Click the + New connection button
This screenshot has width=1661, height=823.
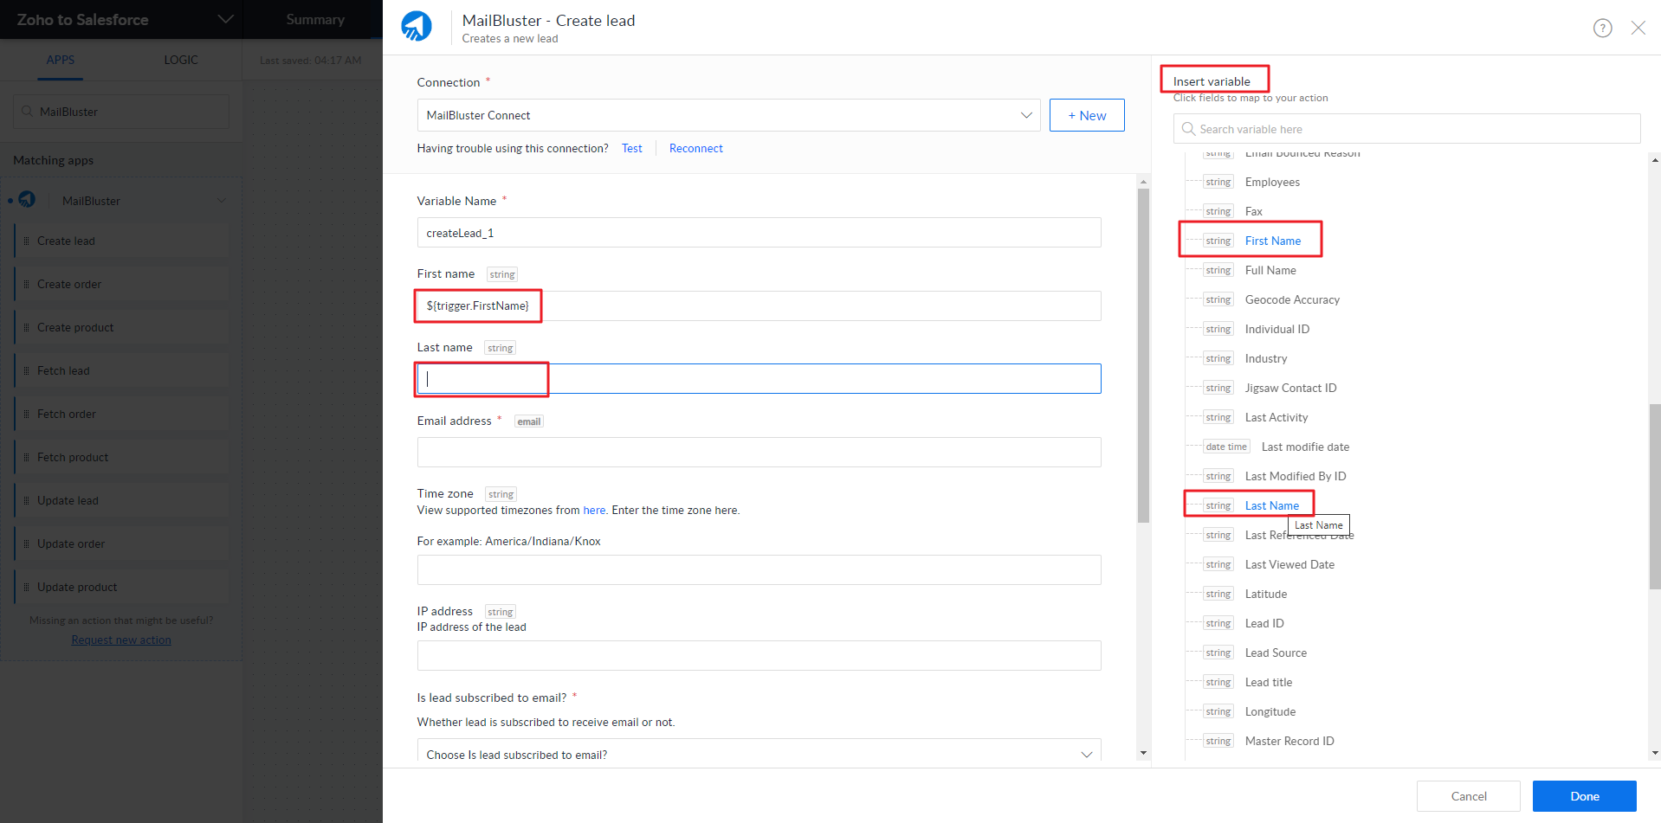coord(1086,115)
